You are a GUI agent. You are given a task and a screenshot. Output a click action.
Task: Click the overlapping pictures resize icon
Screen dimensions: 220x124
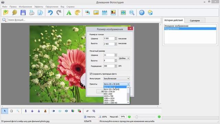[87, 13]
